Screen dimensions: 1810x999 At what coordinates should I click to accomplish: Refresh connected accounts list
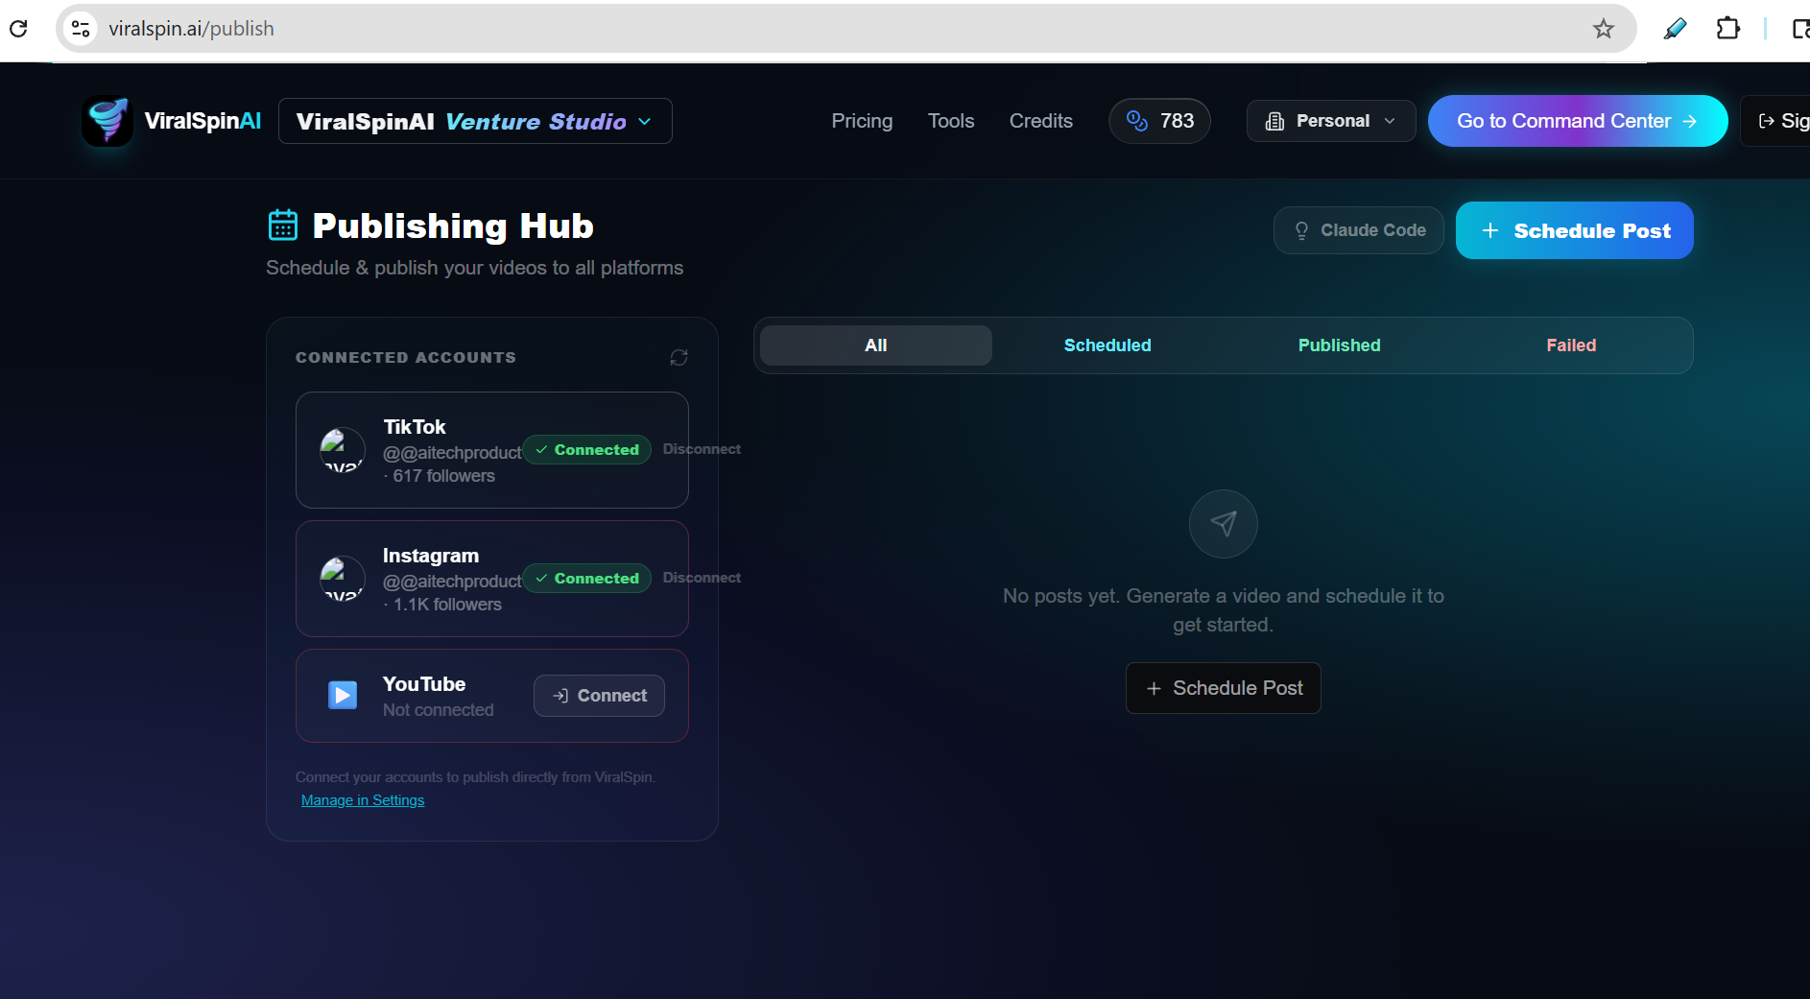click(x=679, y=357)
